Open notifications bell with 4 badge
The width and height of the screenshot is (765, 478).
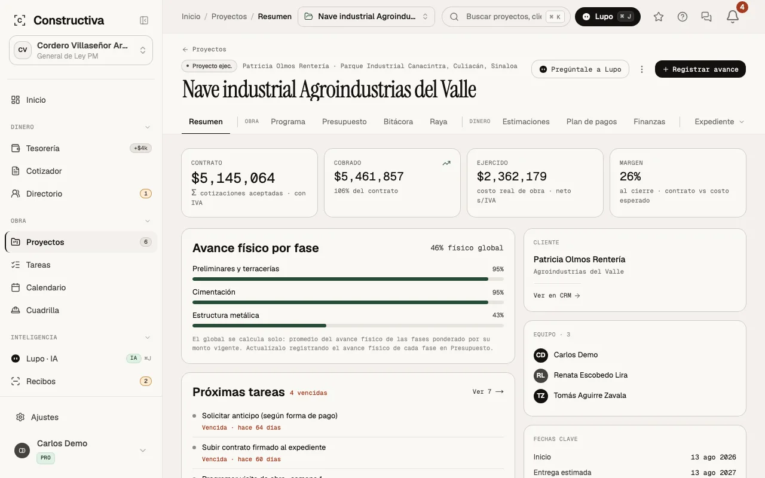(733, 17)
